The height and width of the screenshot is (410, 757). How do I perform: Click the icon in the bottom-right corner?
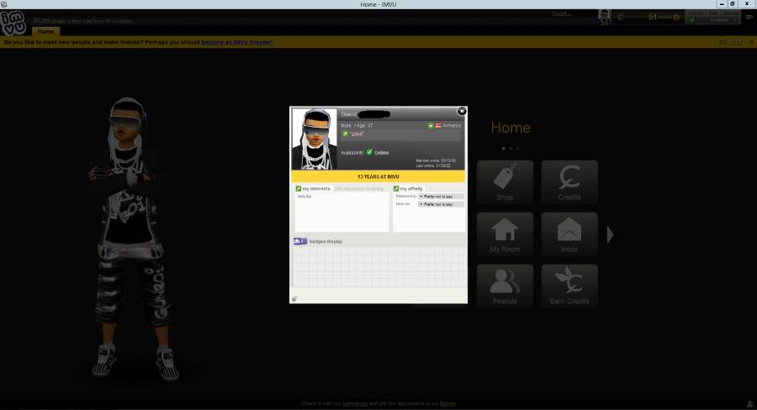point(749,404)
